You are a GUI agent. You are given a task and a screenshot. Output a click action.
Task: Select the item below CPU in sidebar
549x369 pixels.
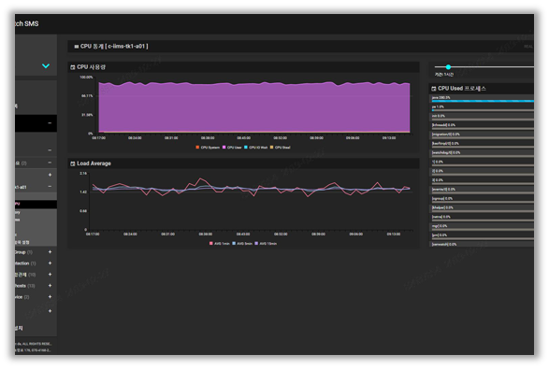pos(36,212)
